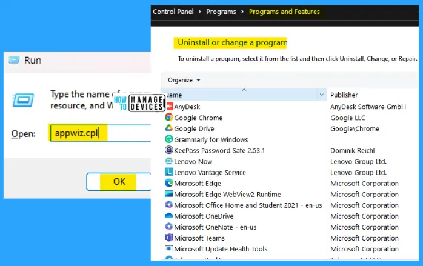
Task: Click Control Panel in the breadcrumb
Action: [173, 12]
